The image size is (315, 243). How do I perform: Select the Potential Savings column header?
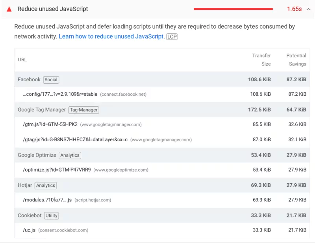click(296, 60)
